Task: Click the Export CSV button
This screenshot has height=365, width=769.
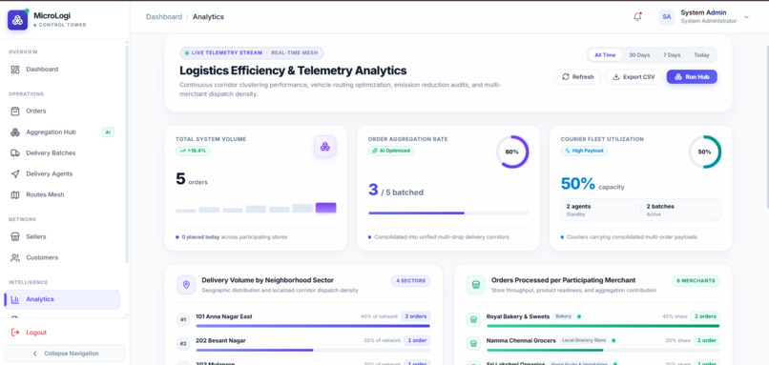Action: click(x=634, y=77)
